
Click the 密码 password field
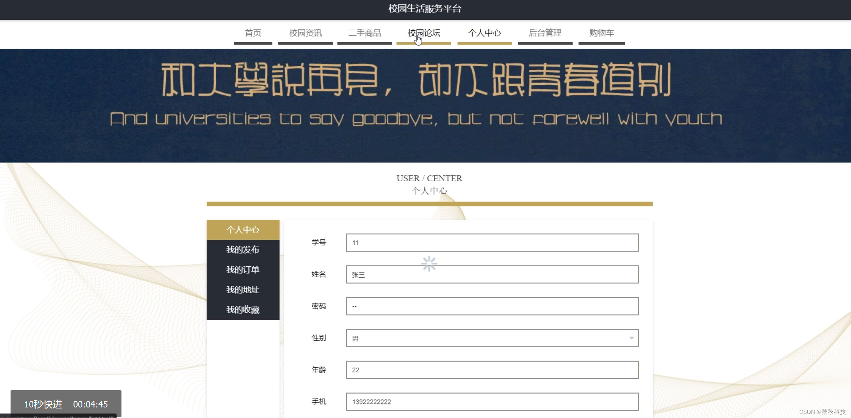pos(492,306)
